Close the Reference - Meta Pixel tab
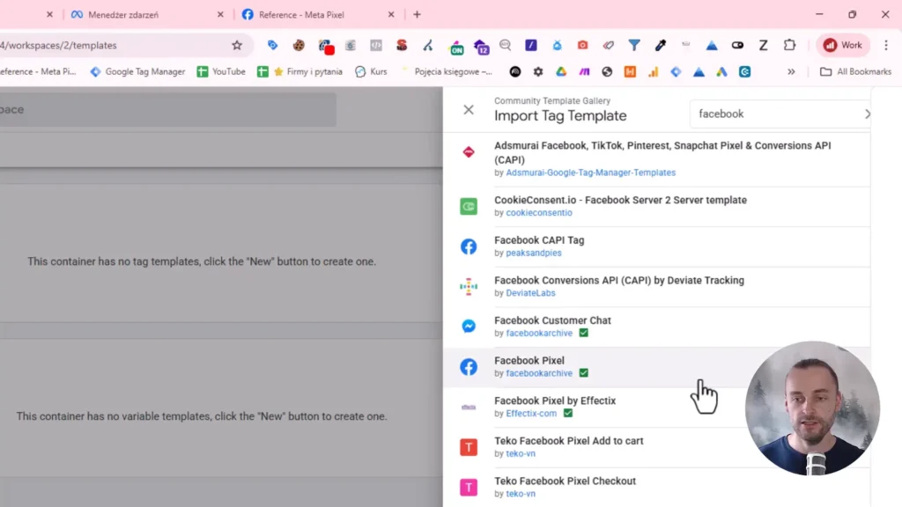 click(x=391, y=15)
